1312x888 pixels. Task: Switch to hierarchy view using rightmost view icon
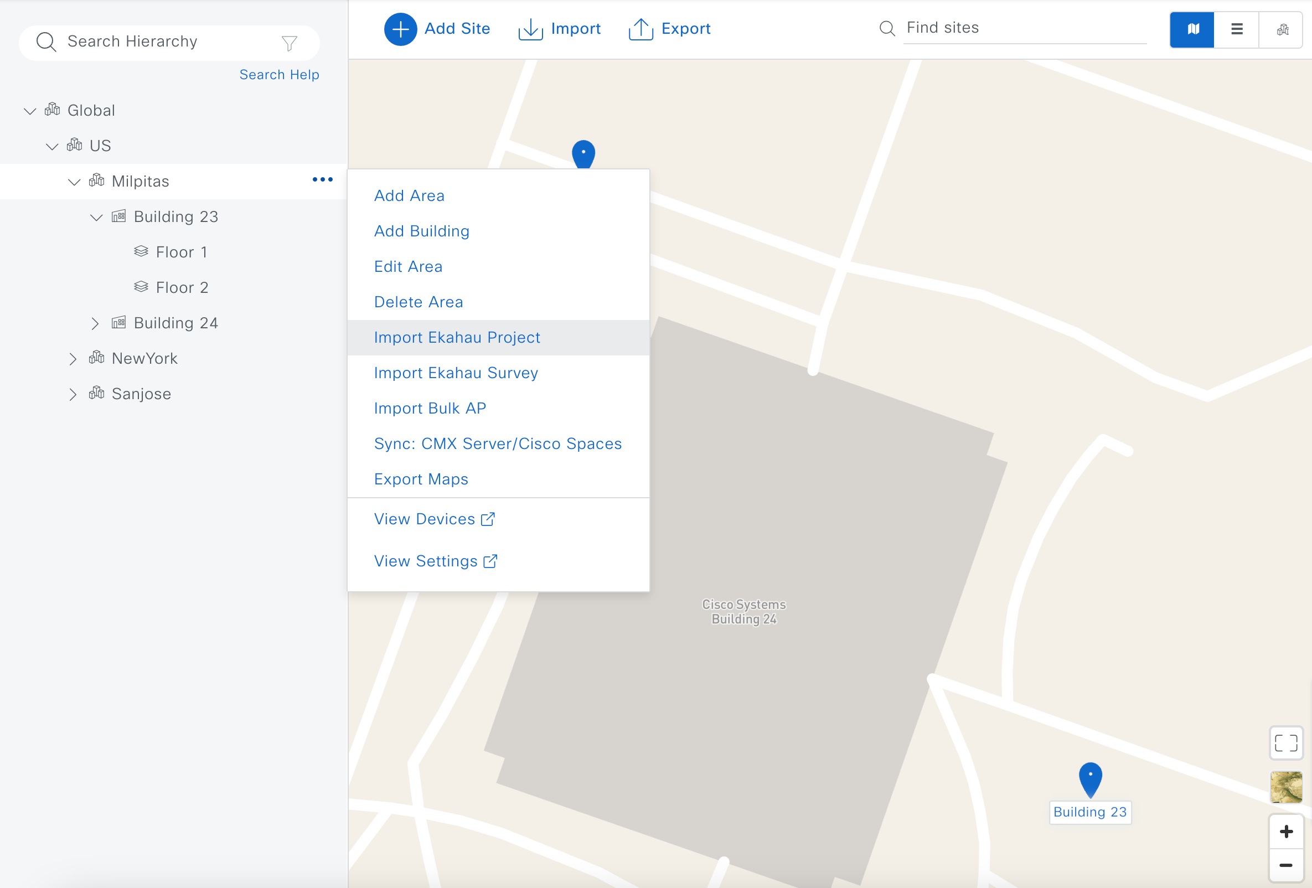pos(1282,30)
